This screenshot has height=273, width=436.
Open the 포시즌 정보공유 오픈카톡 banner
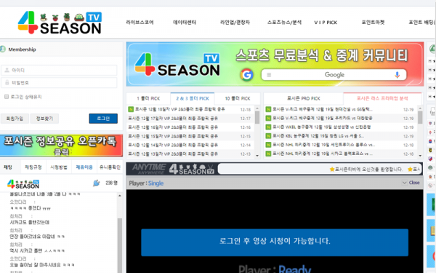point(61,146)
